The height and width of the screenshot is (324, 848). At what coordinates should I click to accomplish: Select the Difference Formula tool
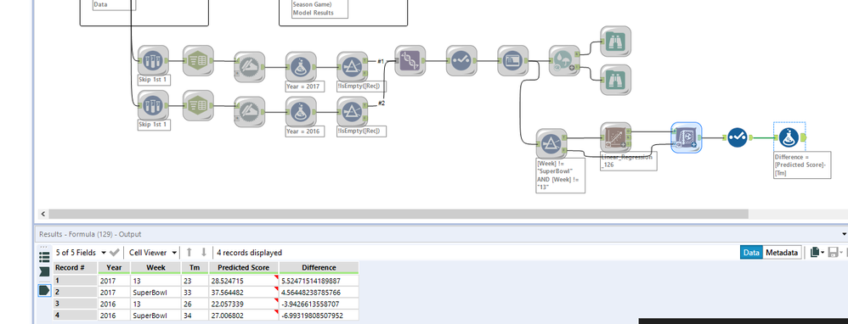789,137
